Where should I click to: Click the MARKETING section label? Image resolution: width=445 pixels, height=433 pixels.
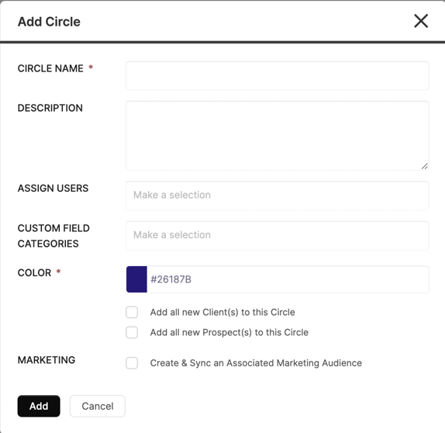click(x=47, y=360)
